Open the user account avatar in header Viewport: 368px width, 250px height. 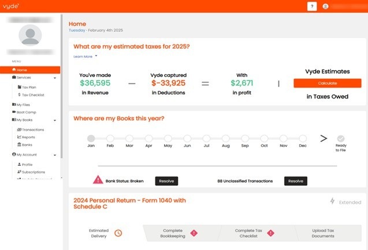pyautogui.click(x=325, y=6)
